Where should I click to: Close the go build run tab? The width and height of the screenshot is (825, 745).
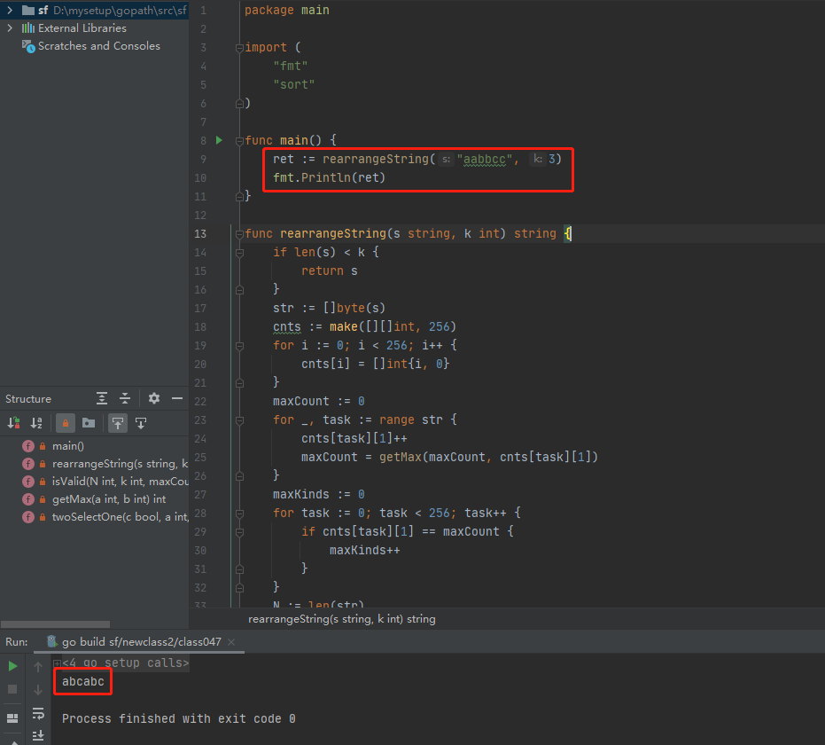[230, 641]
